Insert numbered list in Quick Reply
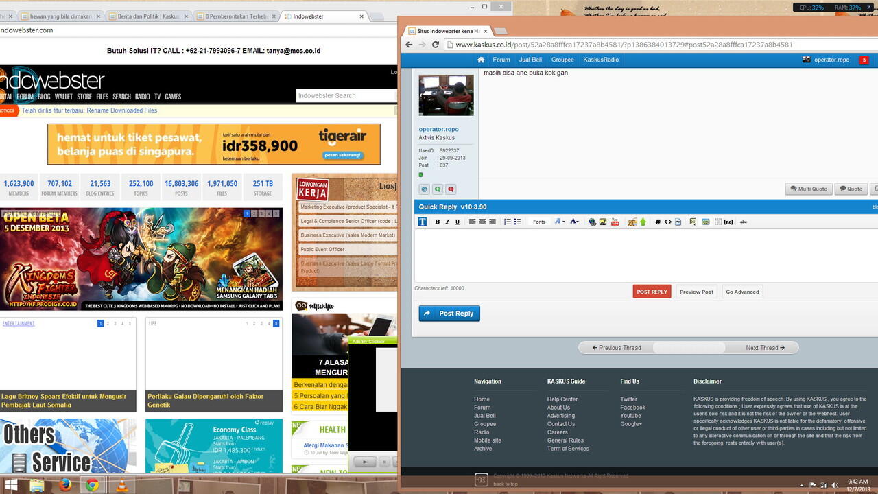The width and height of the screenshot is (878, 494). [508, 222]
